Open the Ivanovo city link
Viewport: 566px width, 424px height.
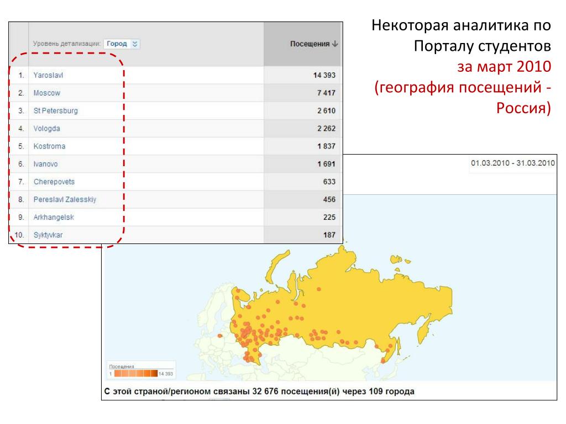click(45, 164)
